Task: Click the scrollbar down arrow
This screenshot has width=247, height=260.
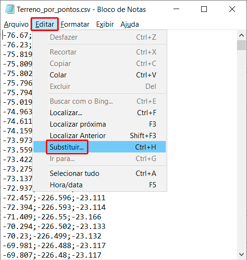Action: tap(241, 254)
